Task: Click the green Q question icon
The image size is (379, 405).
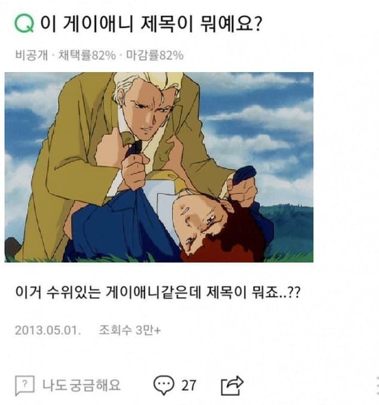Action: tap(24, 23)
